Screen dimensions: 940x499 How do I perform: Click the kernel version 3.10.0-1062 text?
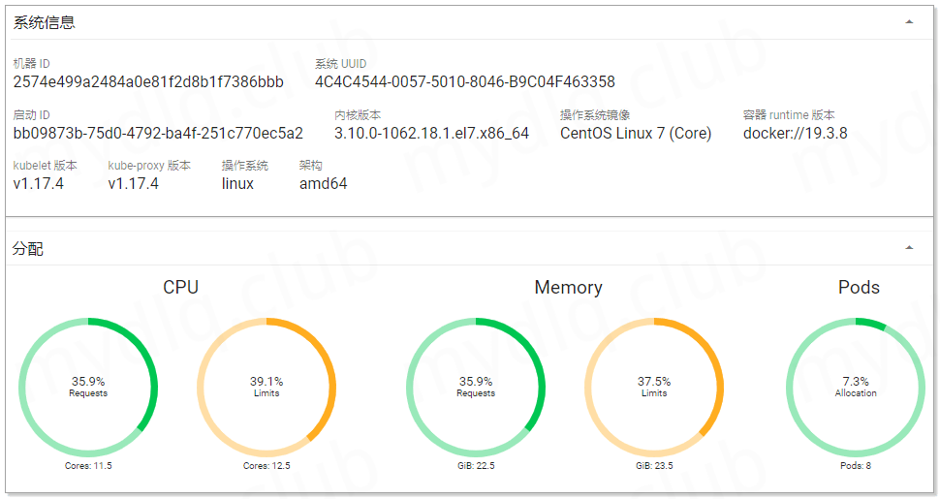[431, 133]
